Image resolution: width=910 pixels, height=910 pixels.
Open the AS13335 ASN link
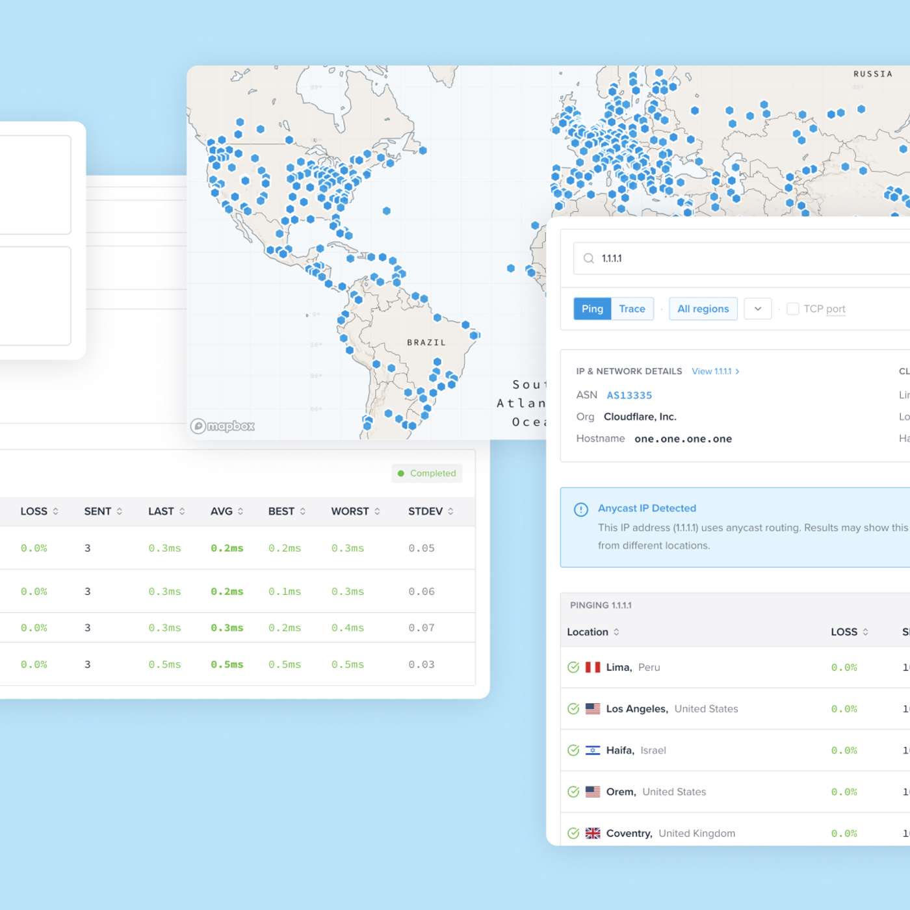point(629,395)
